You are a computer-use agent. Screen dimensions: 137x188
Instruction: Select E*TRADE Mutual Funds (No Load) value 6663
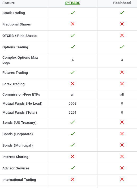tap(72, 104)
